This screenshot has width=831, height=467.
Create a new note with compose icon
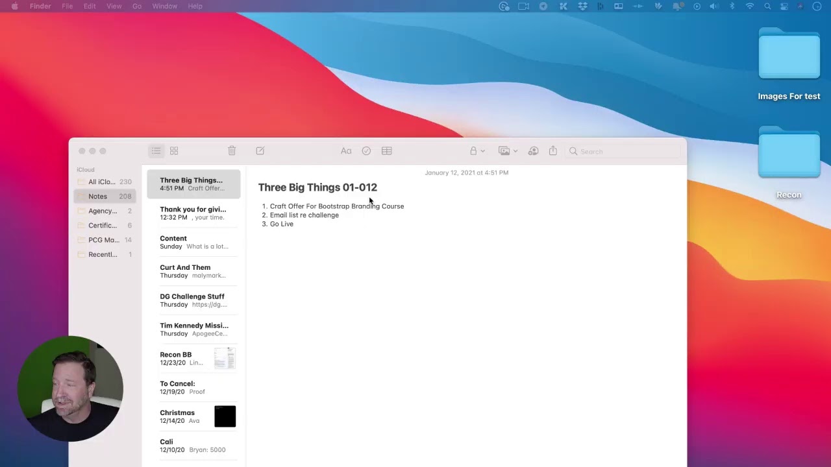coord(260,151)
